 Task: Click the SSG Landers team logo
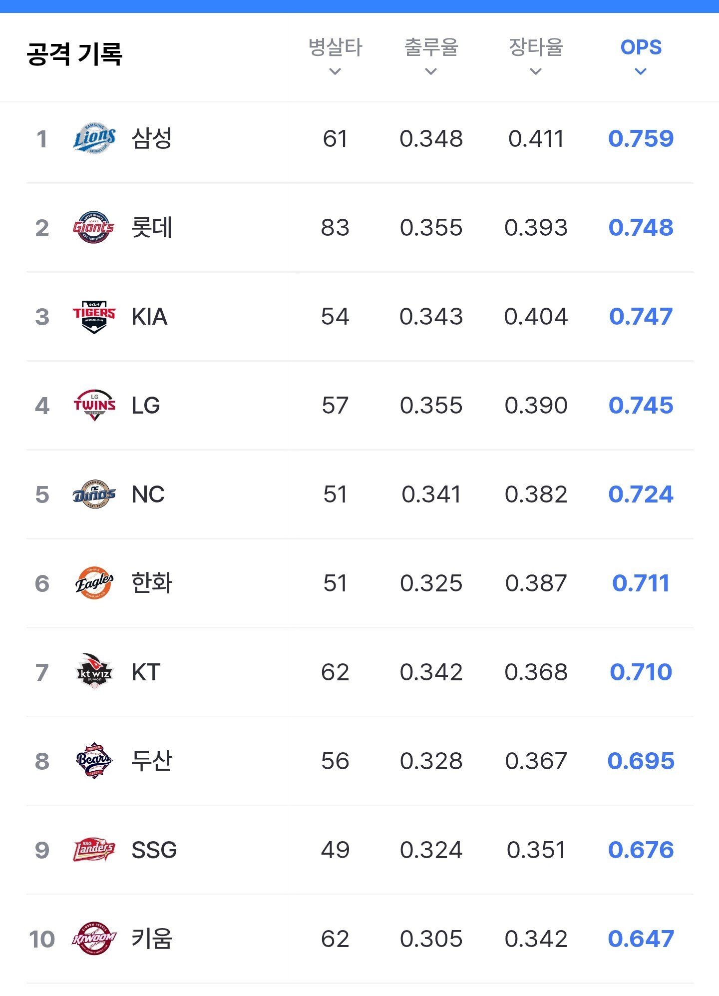coord(94,850)
